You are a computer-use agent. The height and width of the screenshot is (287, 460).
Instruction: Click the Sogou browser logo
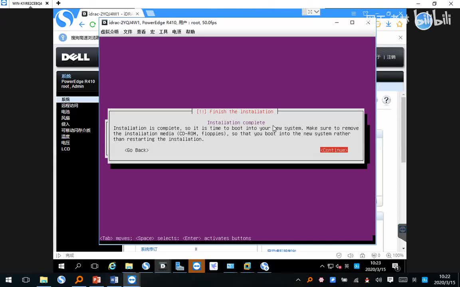pyautogui.click(x=65, y=19)
